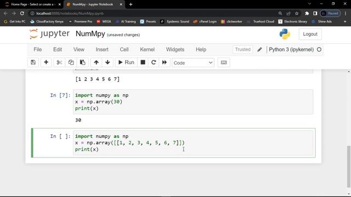
Task: Insert a new cell below with the plus icon
Action: (x=46, y=62)
